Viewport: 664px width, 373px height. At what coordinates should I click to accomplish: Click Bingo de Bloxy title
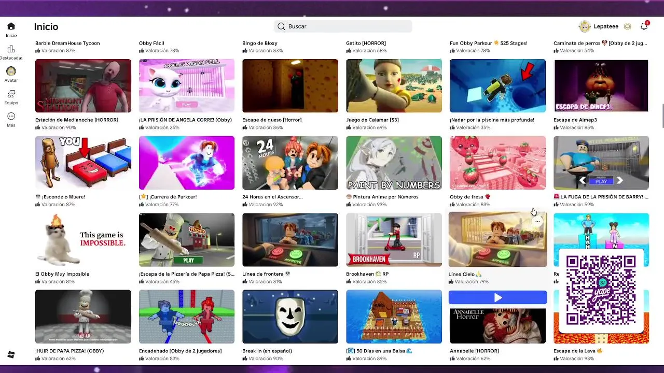point(260,43)
